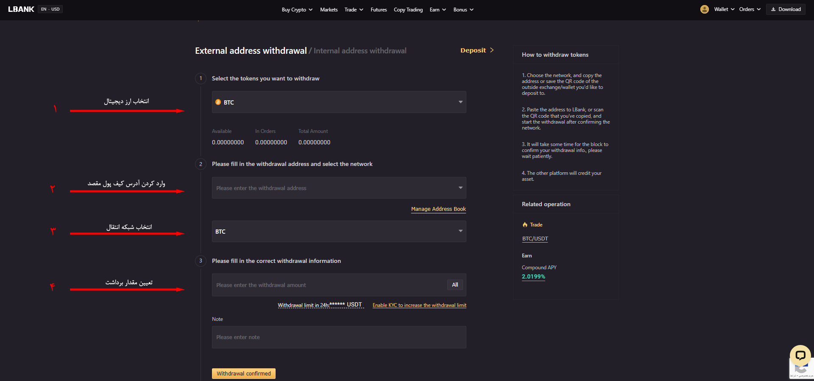This screenshot has height=381, width=814.
Task: Go to Markets page
Action: click(x=329, y=10)
